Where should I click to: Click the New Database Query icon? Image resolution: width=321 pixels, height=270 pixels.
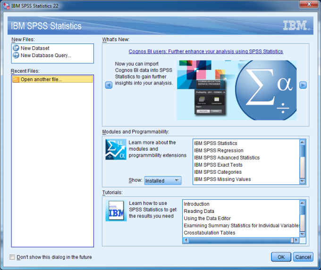(16, 55)
